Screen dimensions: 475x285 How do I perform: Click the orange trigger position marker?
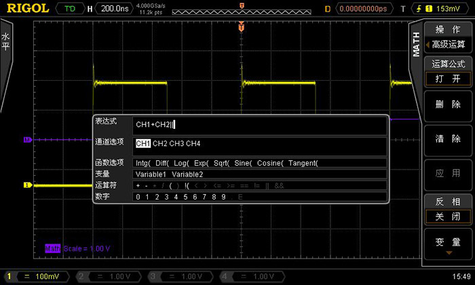(241, 28)
